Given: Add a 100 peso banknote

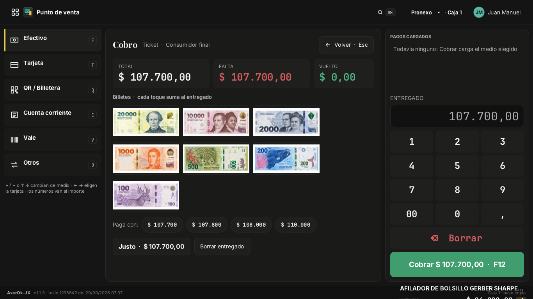Looking at the screenshot, I should click(146, 195).
